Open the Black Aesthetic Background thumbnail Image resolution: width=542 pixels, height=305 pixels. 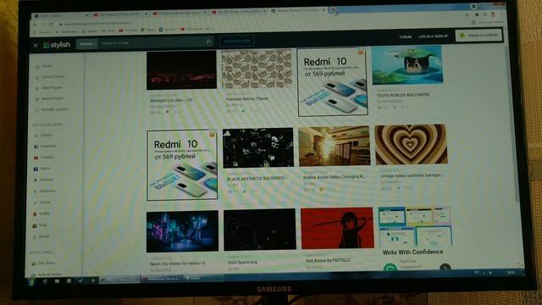point(258,147)
